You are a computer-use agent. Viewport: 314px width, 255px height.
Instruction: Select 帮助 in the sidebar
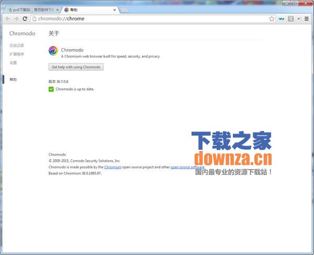[x=13, y=80]
